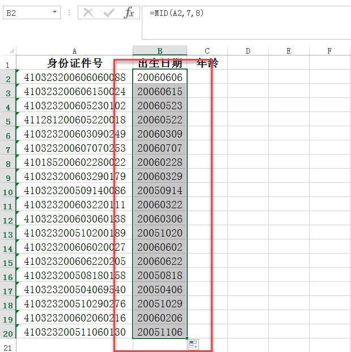Image resolution: width=351 pixels, height=352 pixels.
Task: Click cell with value 20060615
Action: tap(160, 91)
